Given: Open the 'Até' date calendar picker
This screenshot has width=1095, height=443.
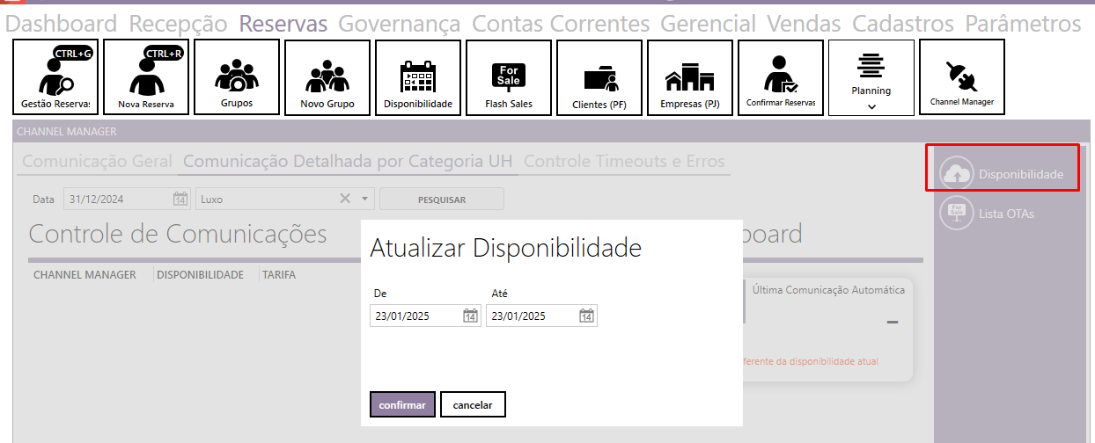Looking at the screenshot, I should pyautogui.click(x=586, y=316).
